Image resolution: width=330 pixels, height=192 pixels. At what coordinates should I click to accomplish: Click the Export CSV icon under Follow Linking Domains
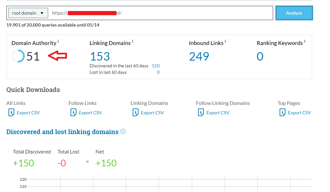pos(201,112)
